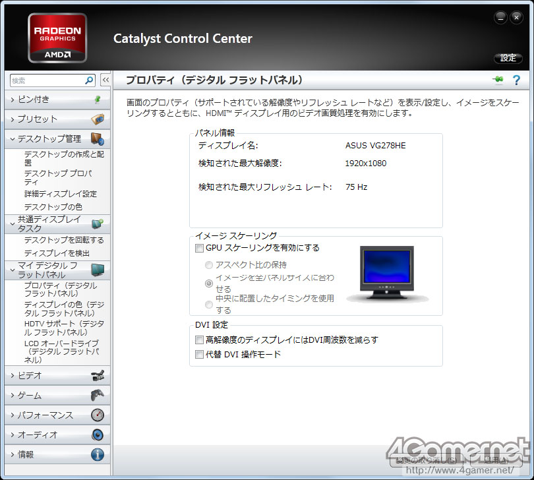Expand the オーディオ section

(13, 435)
